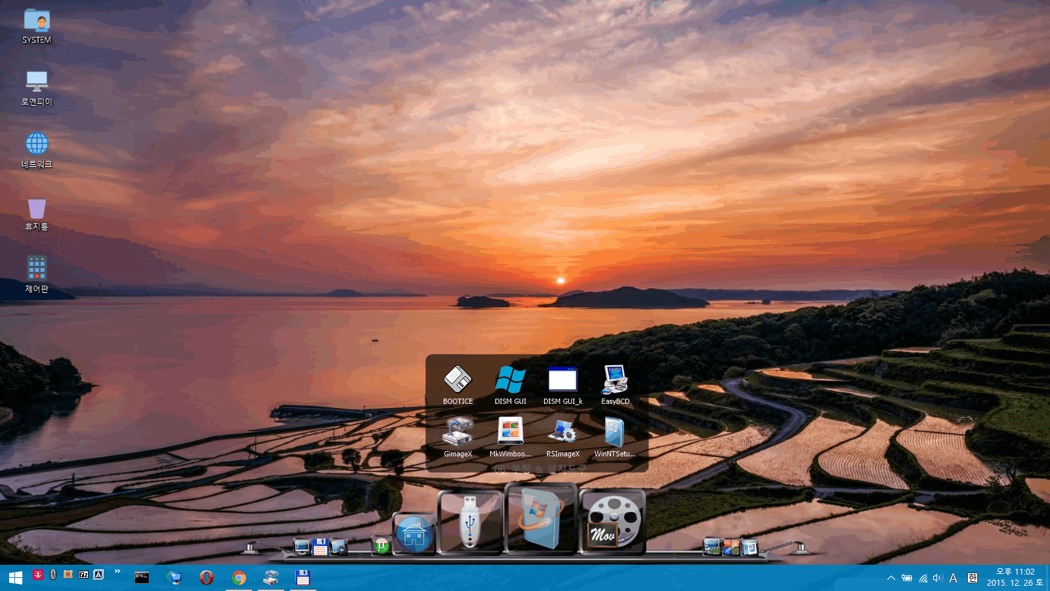Toggle the IME A input mode
Screen dimensions: 1050x591
(x=954, y=579)
